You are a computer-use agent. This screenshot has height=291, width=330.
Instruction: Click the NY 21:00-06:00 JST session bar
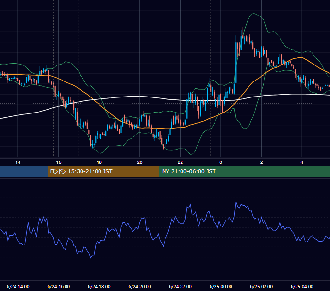(244, 171)
